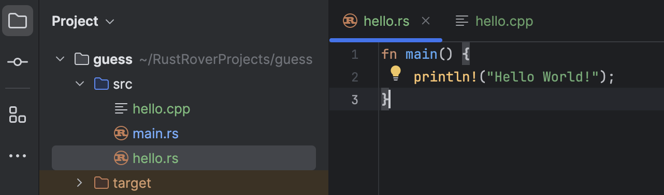
Task: Open the Structure tool window icon
Action: pos(18,115)
